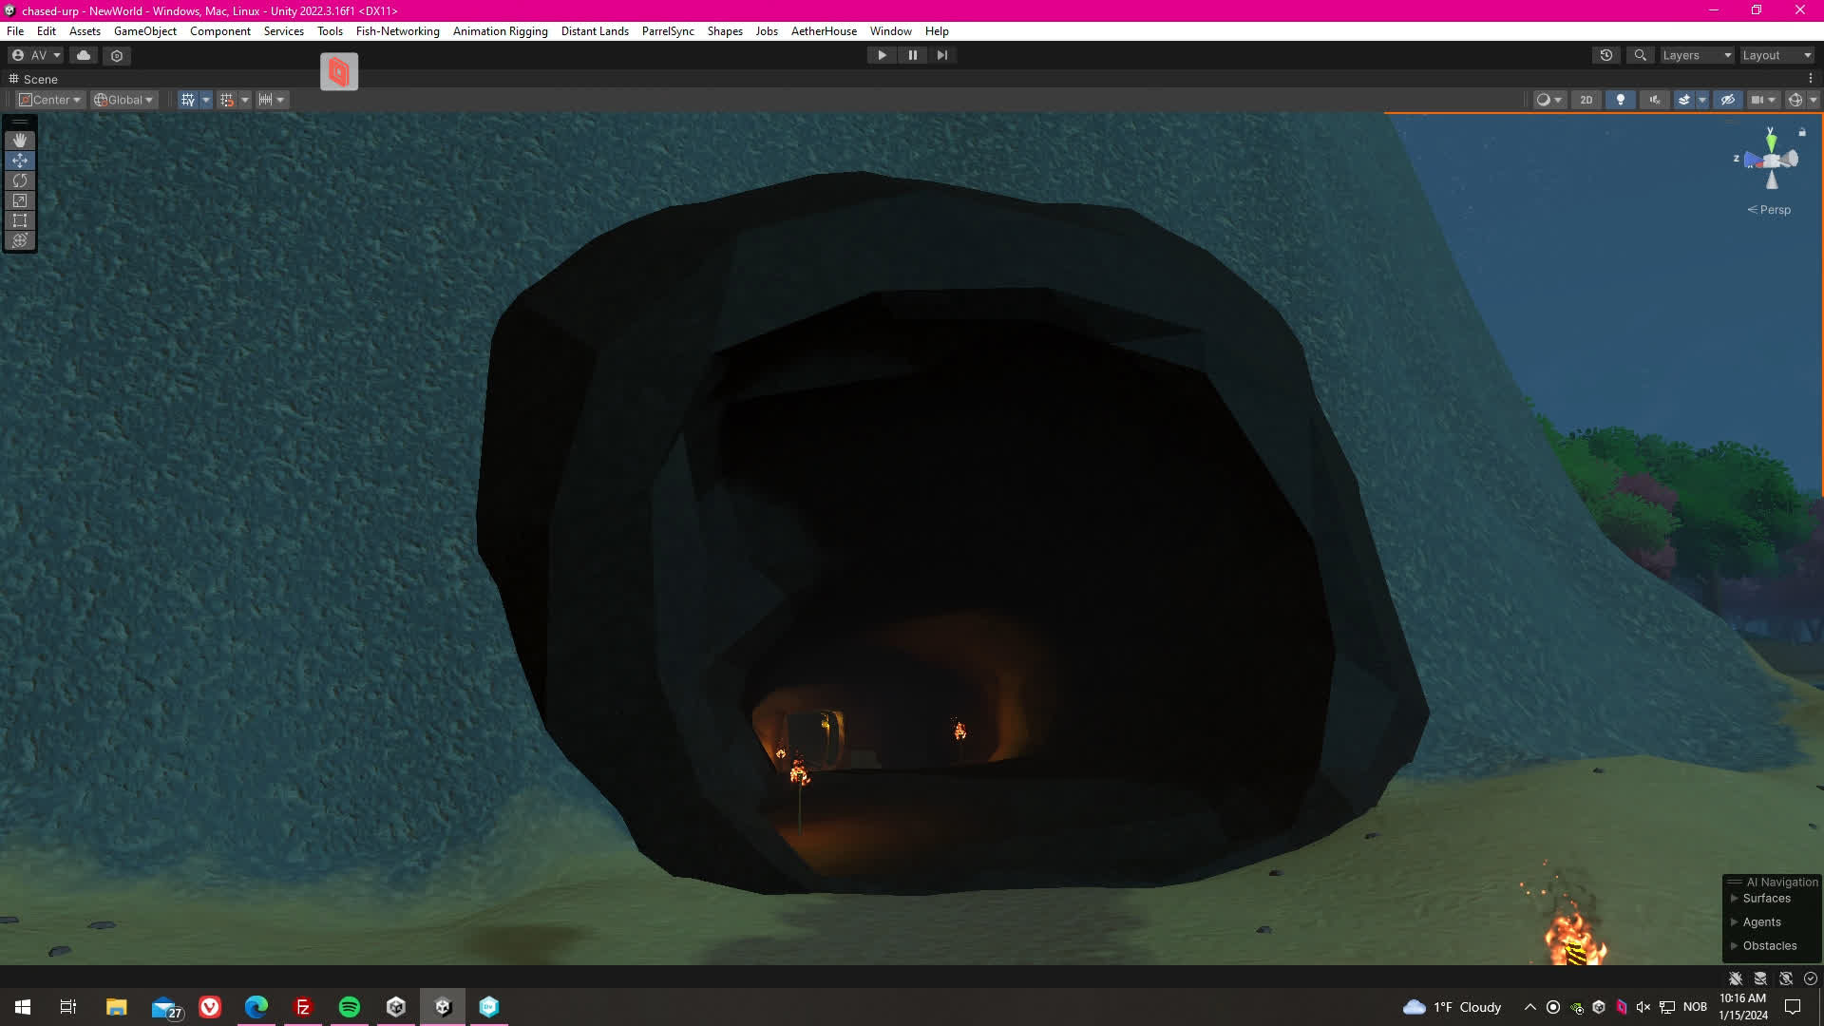This screenshot has width=1824, height=1026.
Task: Select the Scale tool
Action: coord(20,200)
